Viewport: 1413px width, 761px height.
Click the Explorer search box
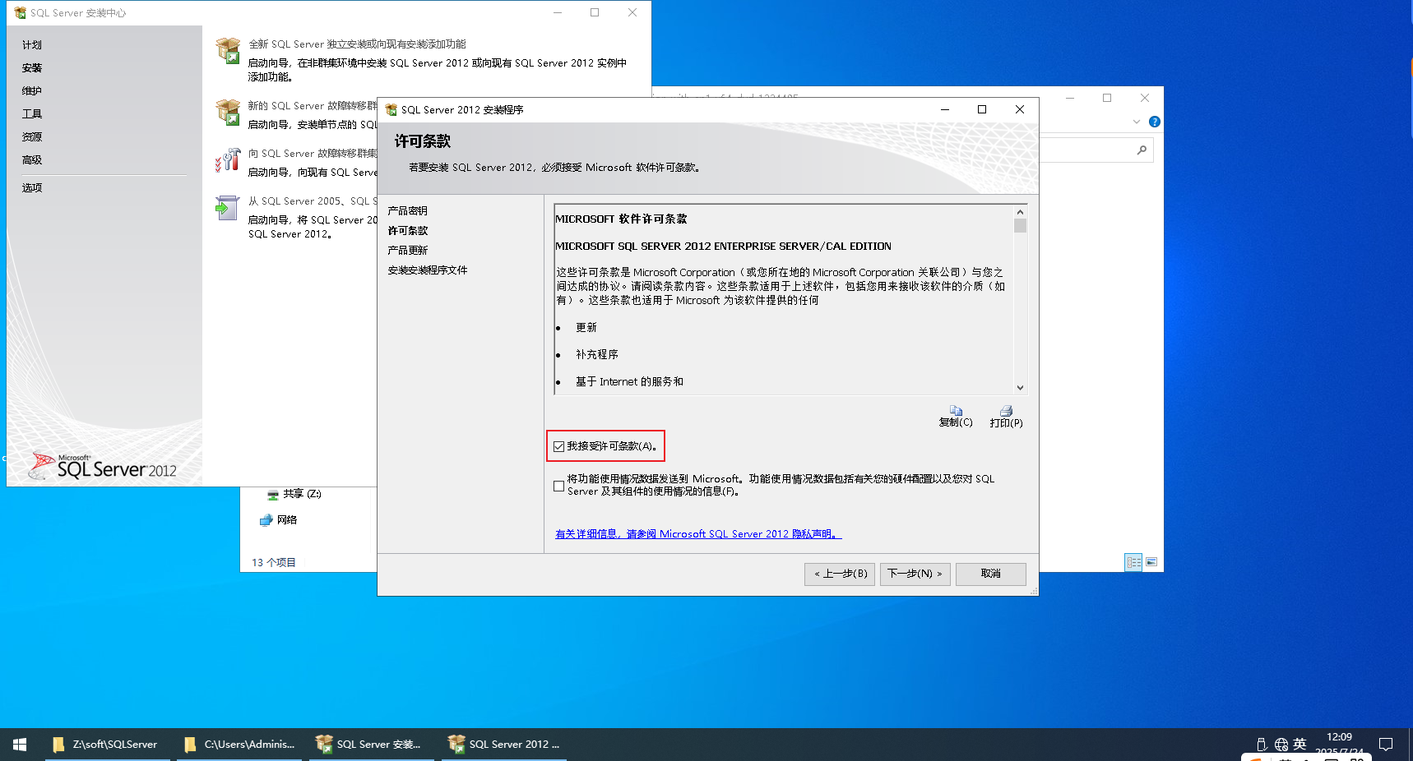coord(1096,150)
